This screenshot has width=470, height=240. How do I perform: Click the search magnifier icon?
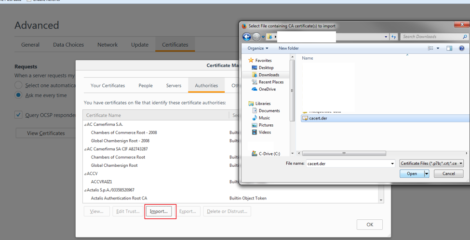(465, 37)
